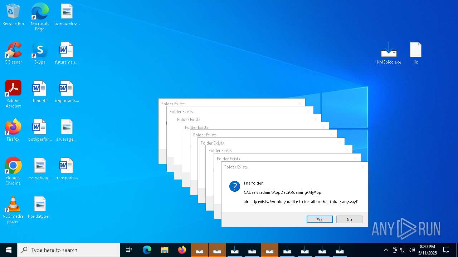Open network status tray icon
The height and width of the screenshot is (257, 458).
click(403, 250)
